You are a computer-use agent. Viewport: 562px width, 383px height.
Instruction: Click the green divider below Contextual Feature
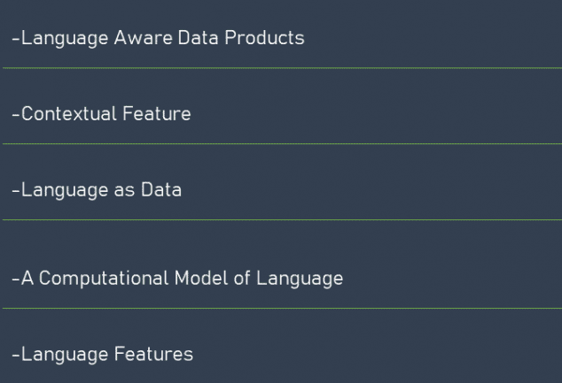pos(282,144)
